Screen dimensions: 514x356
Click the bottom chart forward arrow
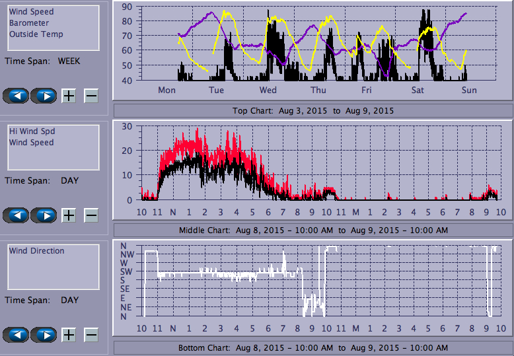(x=44, y=335)
